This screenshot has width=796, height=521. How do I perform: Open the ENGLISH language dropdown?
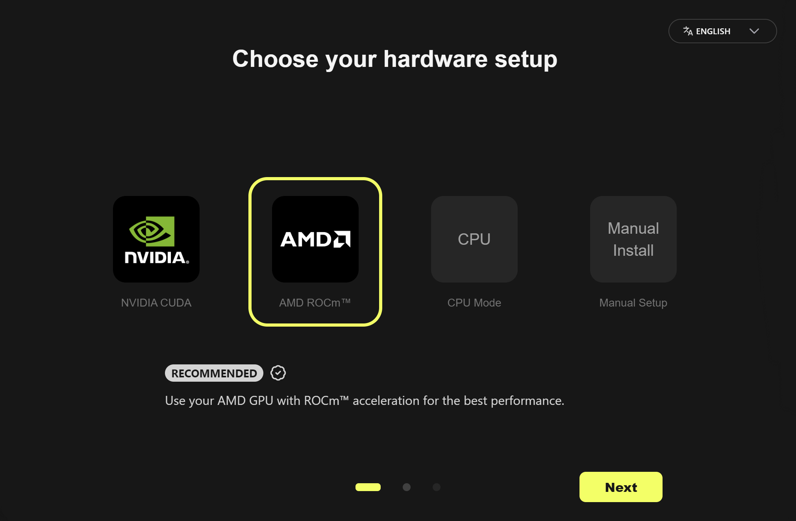(722, 31)
